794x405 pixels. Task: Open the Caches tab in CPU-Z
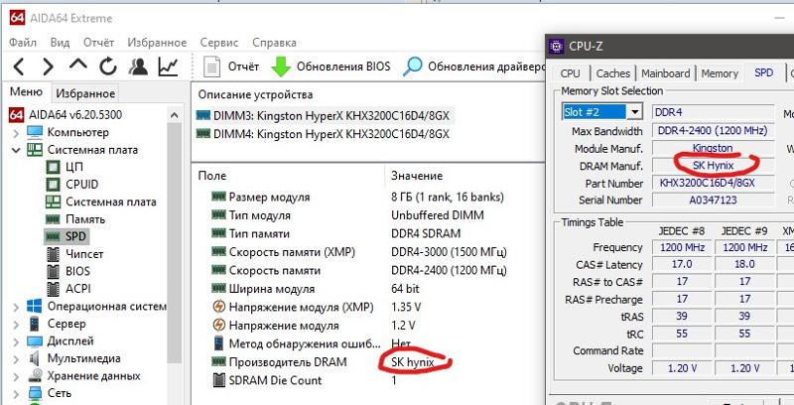(x=612, y=73)
